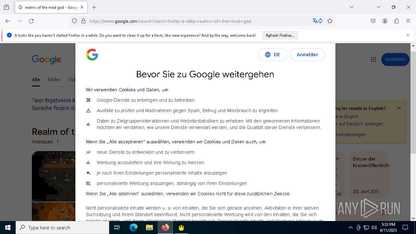
Task: Switch to Bilder search tab
Action: pos(54,80)
